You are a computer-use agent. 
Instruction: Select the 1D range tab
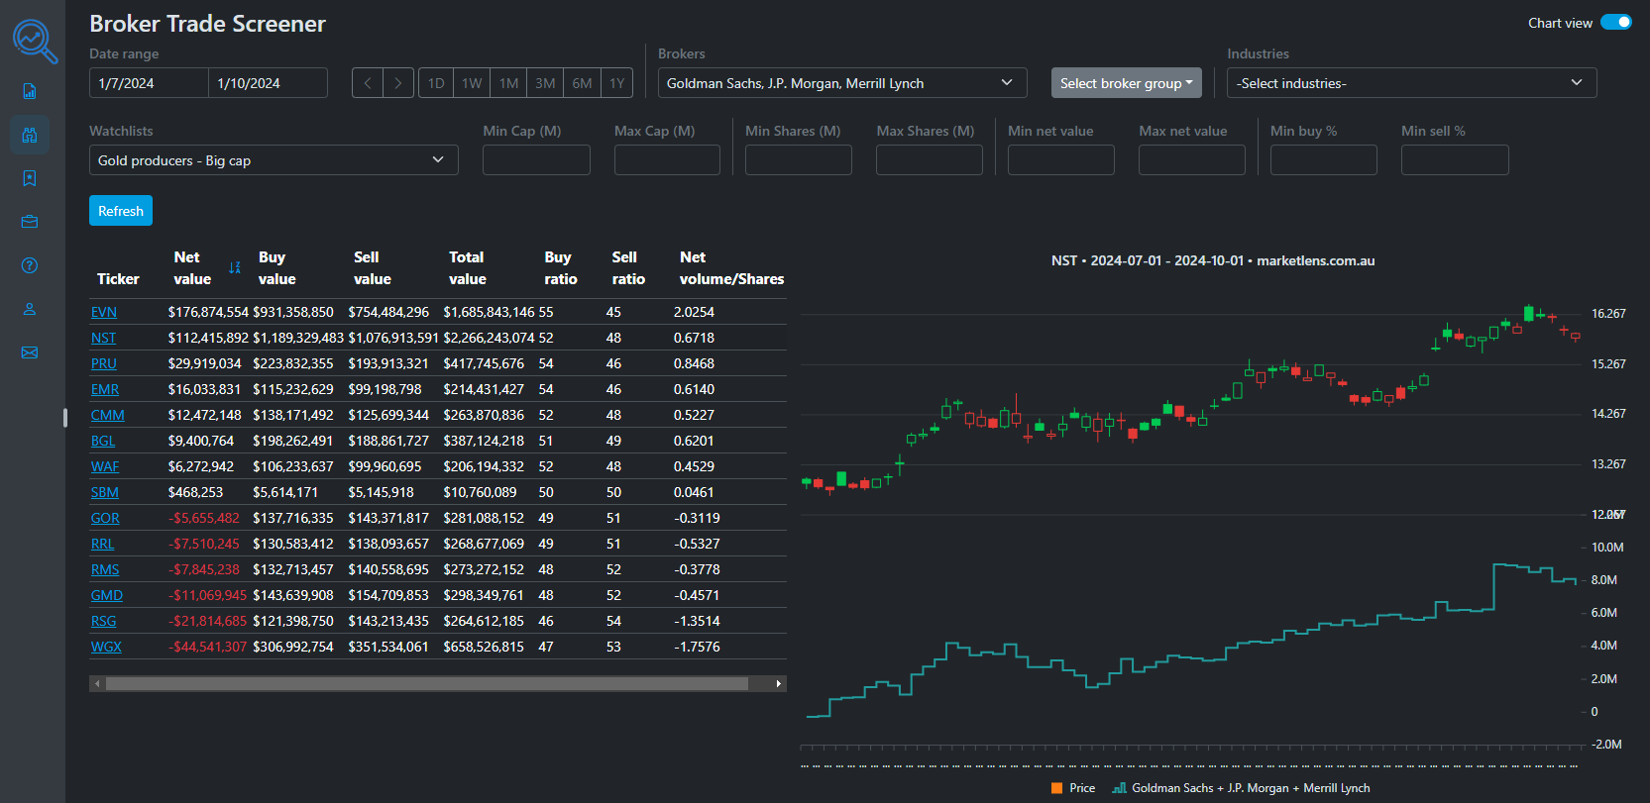(436, 83)
